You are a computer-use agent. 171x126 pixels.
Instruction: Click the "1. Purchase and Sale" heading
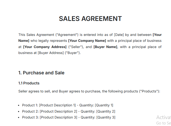(x=41, y=73)
